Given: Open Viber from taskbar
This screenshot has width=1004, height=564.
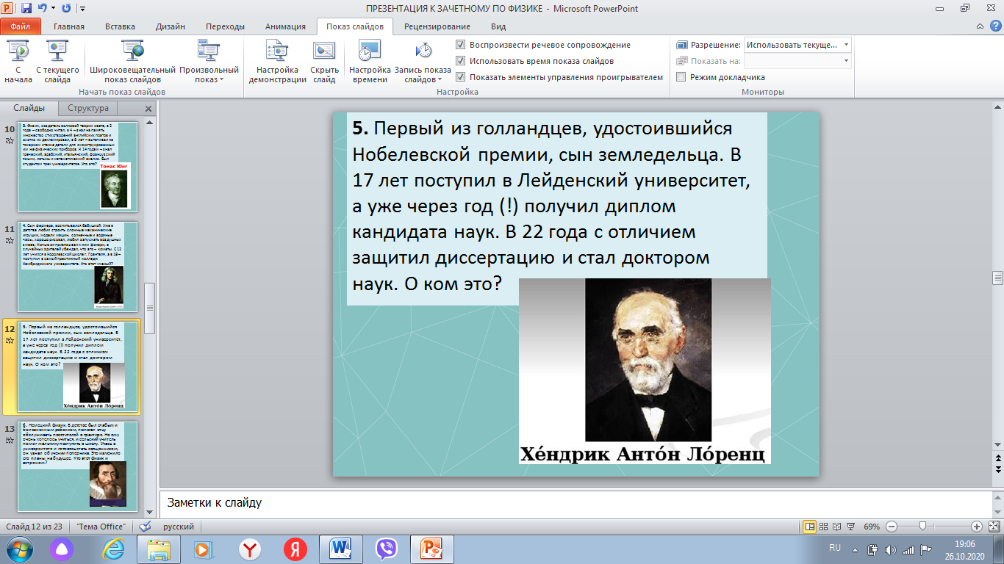Looking at the screenshot, I should click(x=386, y=549).
